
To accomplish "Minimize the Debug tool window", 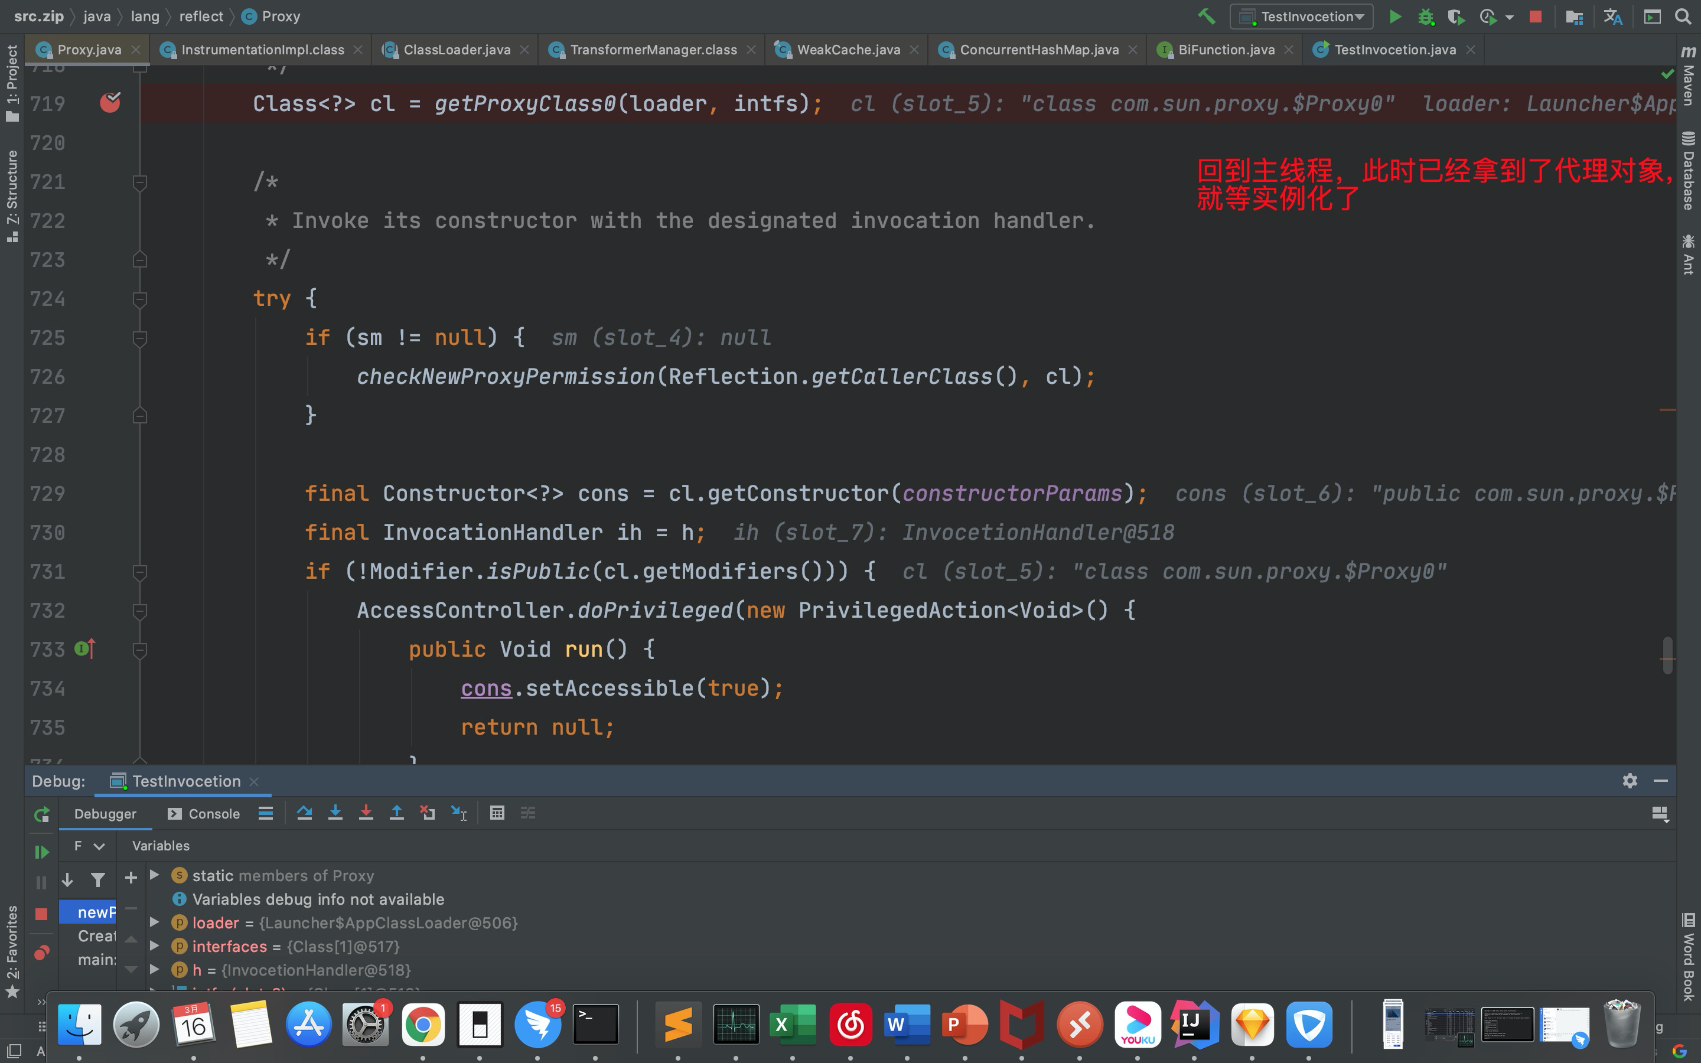I will [x=1661, y=780].
